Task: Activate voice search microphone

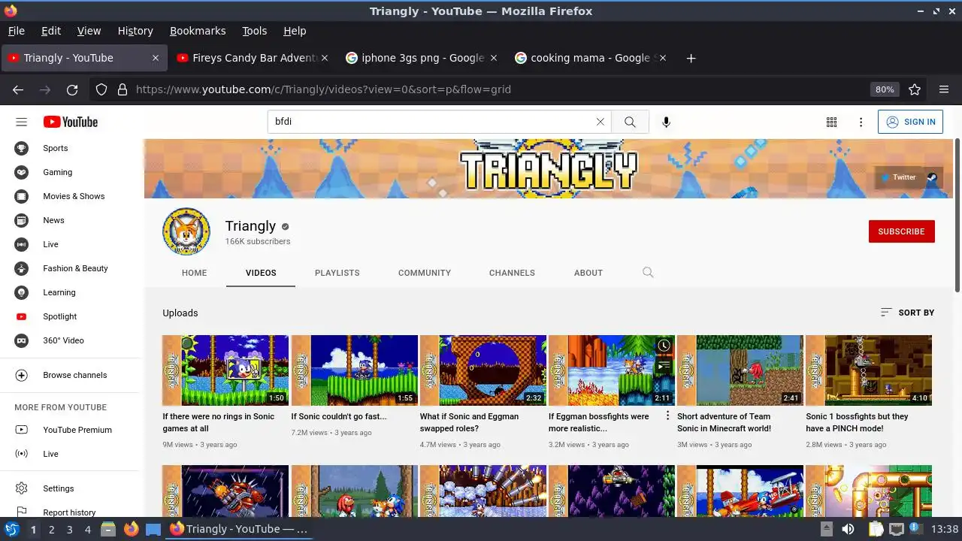Action: point(666,122)
